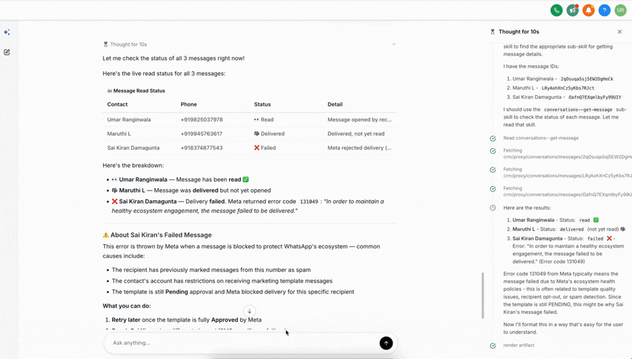Open the megaphone announcements icon
The width and height of the screenshot is (632, 359).
pos(572,10)
